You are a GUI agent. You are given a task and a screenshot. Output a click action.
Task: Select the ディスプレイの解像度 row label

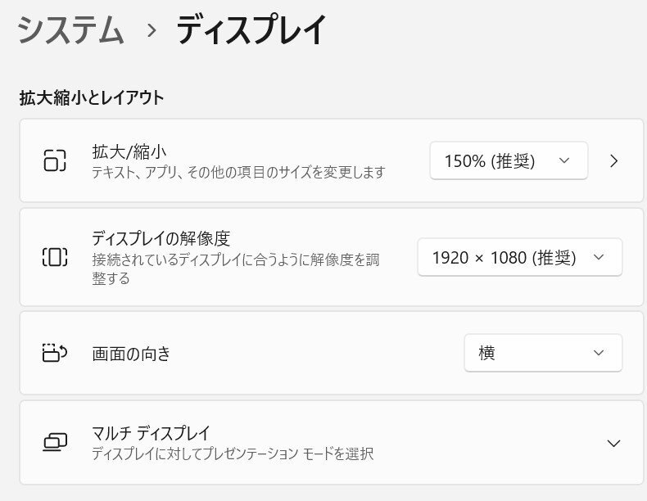coord(161,239)
